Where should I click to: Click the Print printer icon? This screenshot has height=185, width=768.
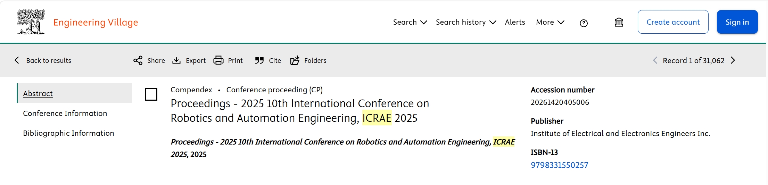pos(218,60)
